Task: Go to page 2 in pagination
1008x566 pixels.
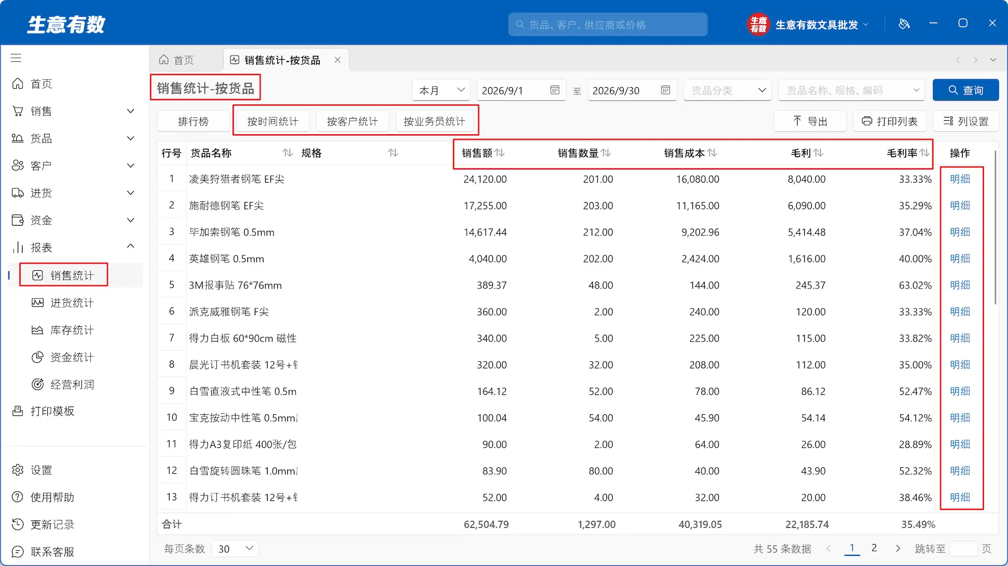Action: [x=874, y=548]
